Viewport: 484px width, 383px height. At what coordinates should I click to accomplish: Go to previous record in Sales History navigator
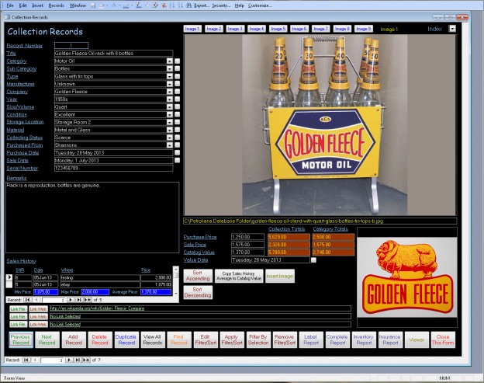[36, 300]
